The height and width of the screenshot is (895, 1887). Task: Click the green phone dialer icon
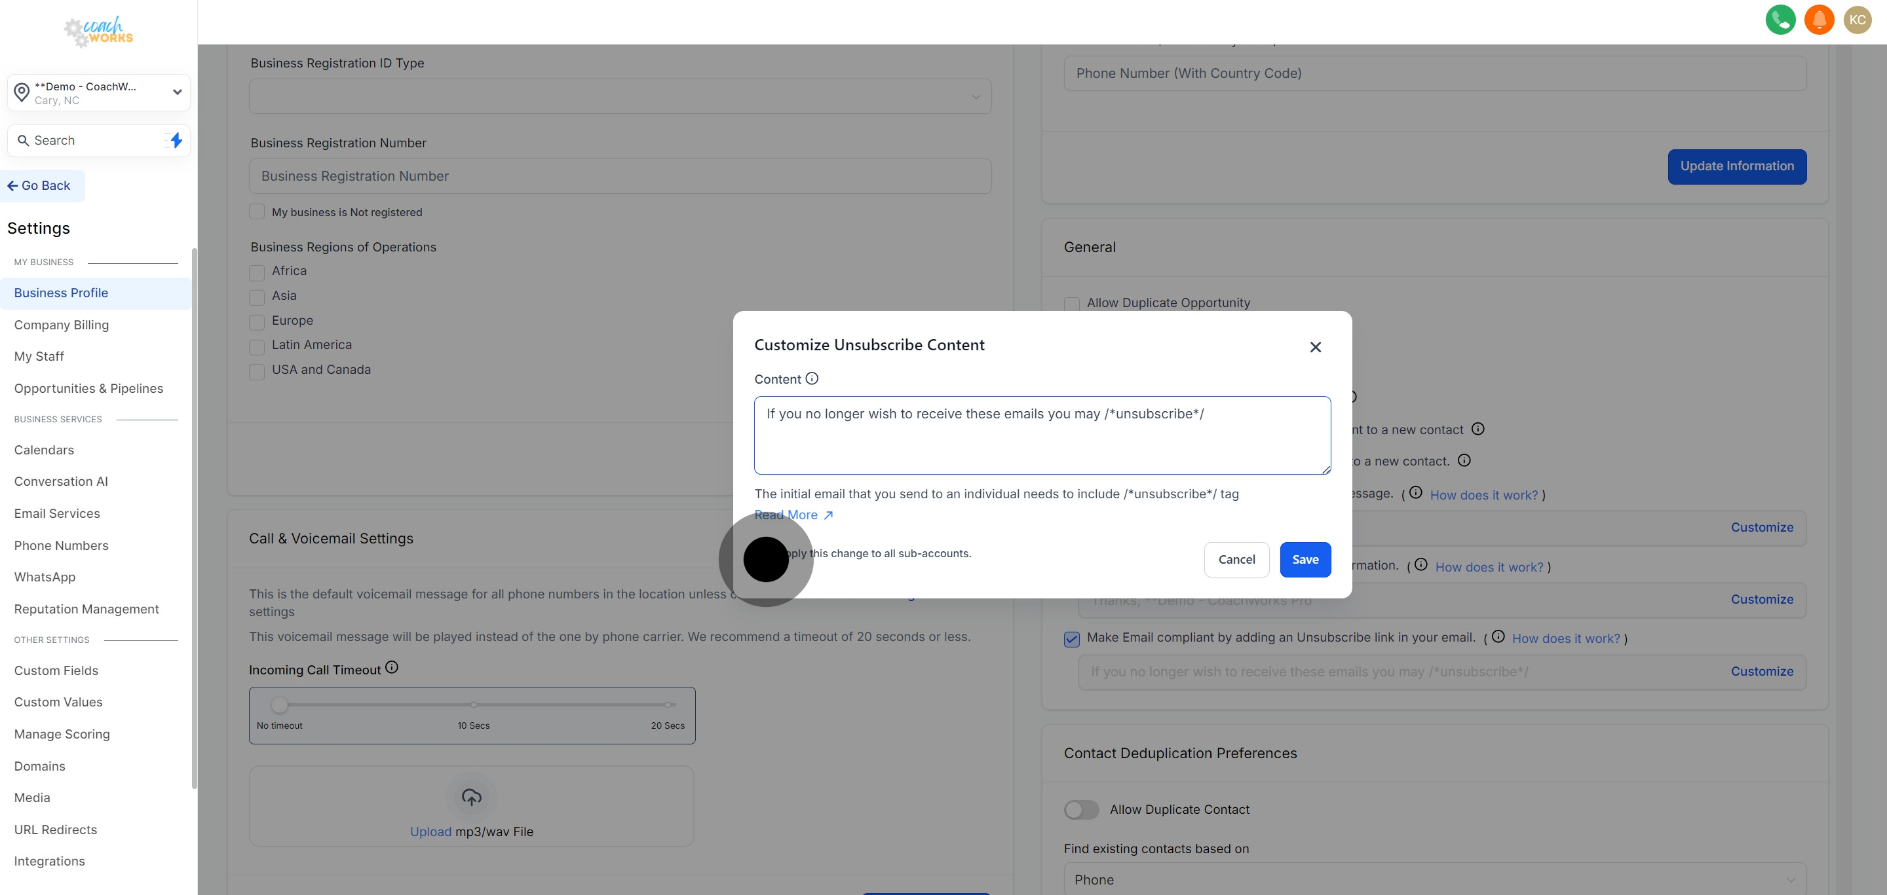(1780, 20)
